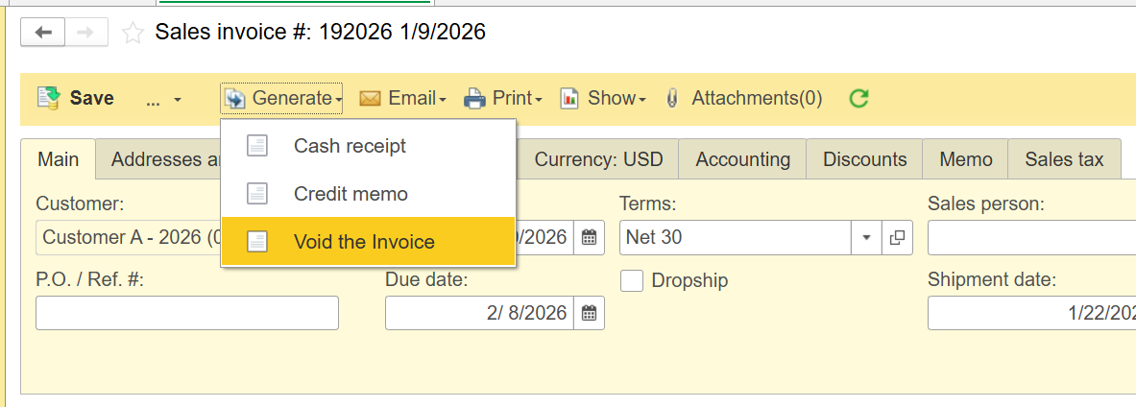Click the forward navigation arrow
Viewport: 1136px width, 407px height.
coord(85,33)
